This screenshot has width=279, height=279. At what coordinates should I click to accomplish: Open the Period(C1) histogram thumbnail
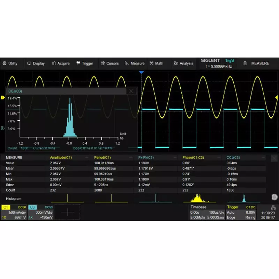click(111, 198)
